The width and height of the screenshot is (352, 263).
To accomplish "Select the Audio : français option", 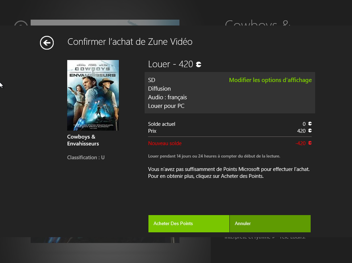I will point(167,97).
